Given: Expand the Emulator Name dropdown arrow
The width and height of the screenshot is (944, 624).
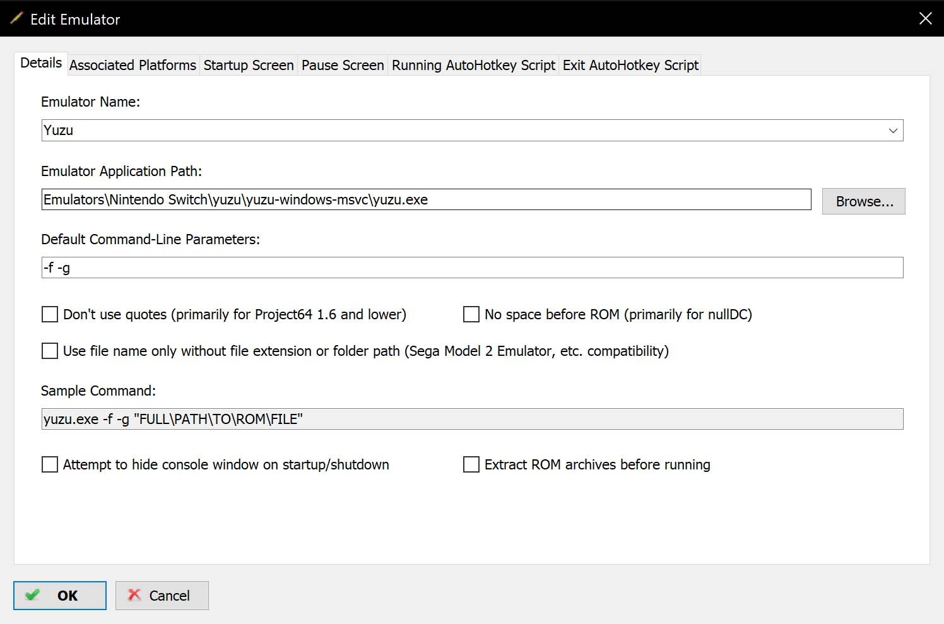Looking at the screenshot, I should (893, 131).
